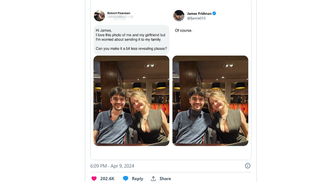Viewport: 323px width, 182px height.
Task: Click the Share upload arrow icon
Action: tap(153, 178)
